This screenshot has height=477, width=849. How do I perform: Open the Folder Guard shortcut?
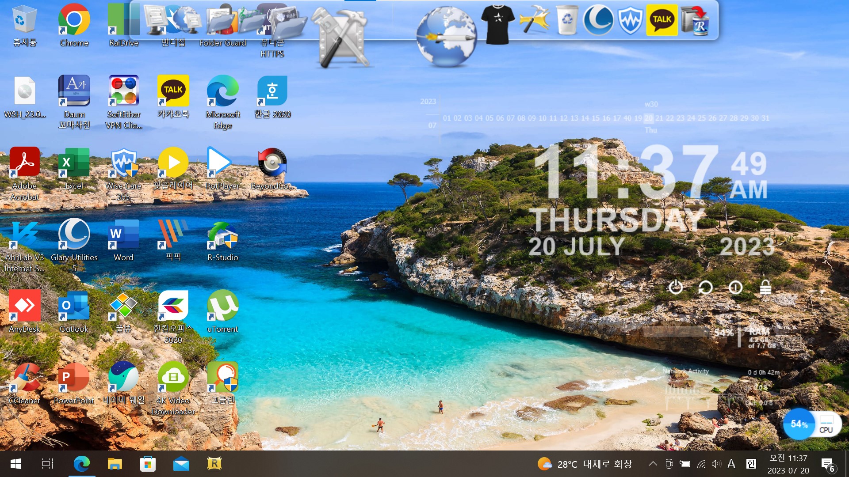(x=222, y=25)
